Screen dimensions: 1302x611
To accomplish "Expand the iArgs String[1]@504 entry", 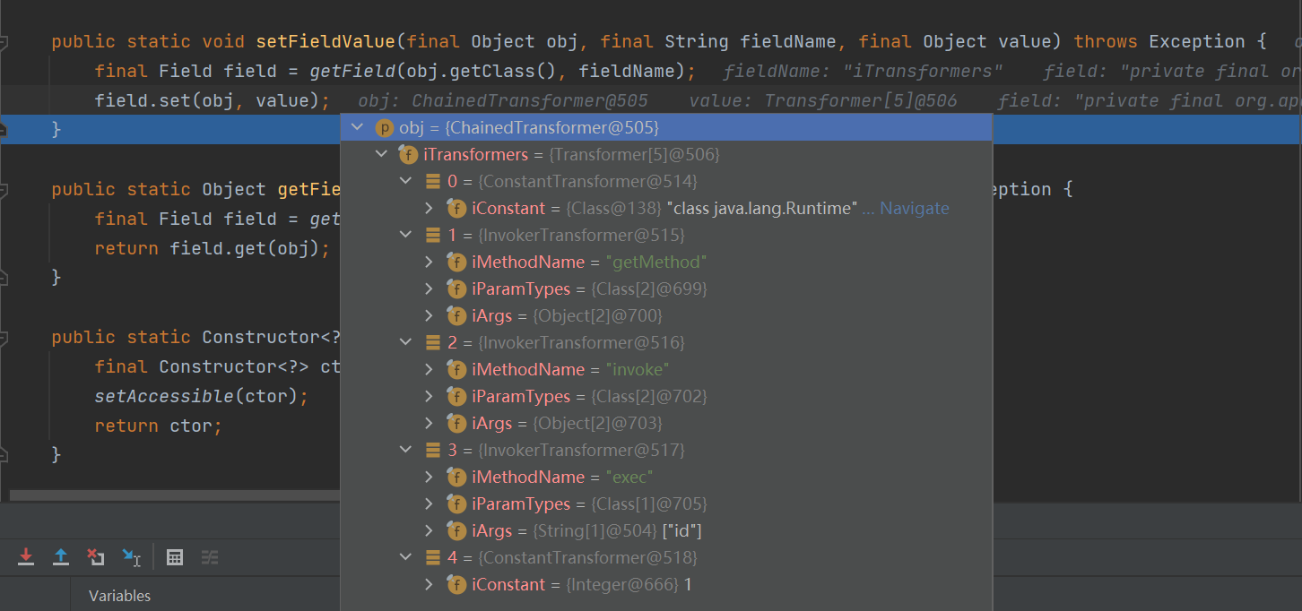I will (430, 531).
